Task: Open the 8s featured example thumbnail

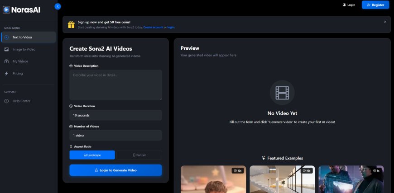Action: (x=351, y=179)
